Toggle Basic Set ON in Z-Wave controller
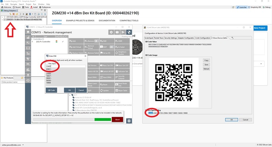Screen dimensions: 272x147 click(106, 65)
